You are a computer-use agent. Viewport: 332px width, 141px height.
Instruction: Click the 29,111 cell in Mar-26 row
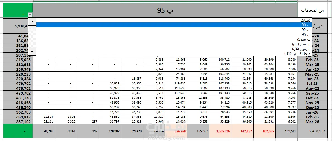tap(44, 122)
